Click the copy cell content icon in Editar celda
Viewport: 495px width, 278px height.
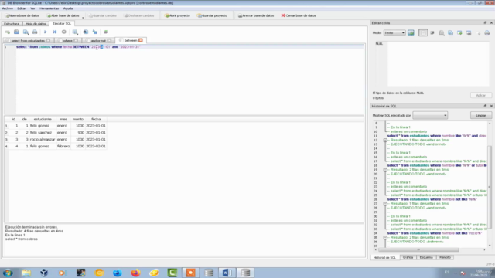coord(450,32)
